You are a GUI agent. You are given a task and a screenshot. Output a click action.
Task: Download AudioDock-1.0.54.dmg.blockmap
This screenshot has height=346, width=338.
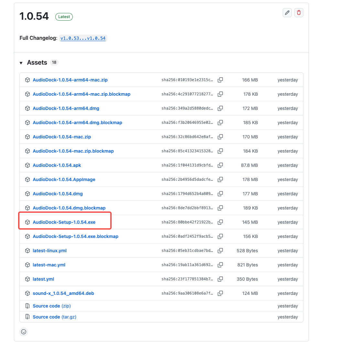point(69,208)
